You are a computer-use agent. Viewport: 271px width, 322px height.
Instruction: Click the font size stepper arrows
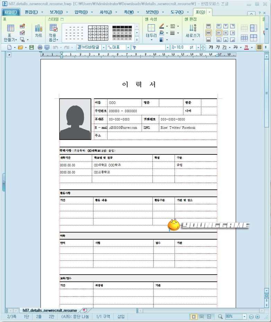(x=203, y=47)
